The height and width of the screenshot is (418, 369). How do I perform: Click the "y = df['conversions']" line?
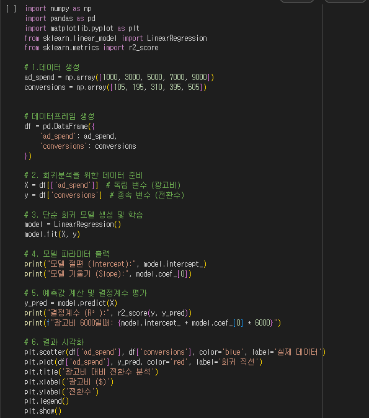tap(104, 195)
